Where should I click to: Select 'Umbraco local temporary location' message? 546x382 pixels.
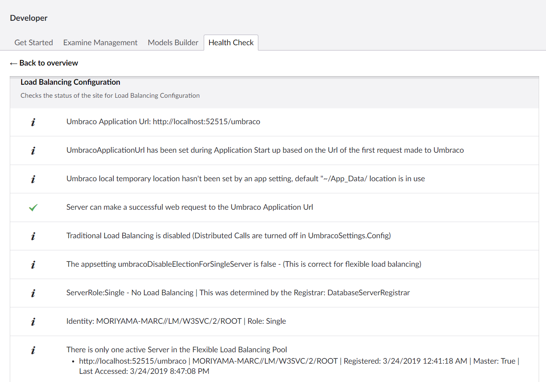pyautogui.click(x=246, y=178)
